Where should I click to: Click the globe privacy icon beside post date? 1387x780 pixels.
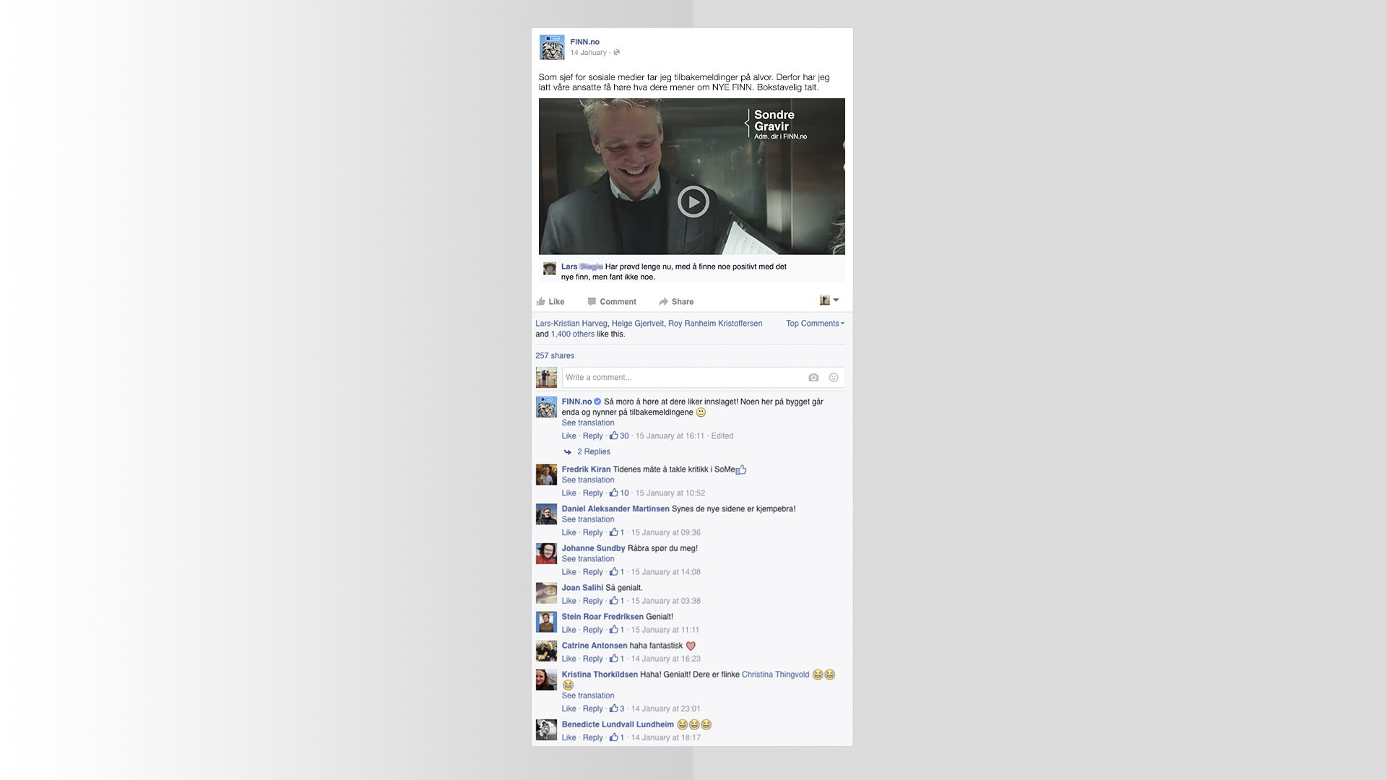tap(616, 53)
